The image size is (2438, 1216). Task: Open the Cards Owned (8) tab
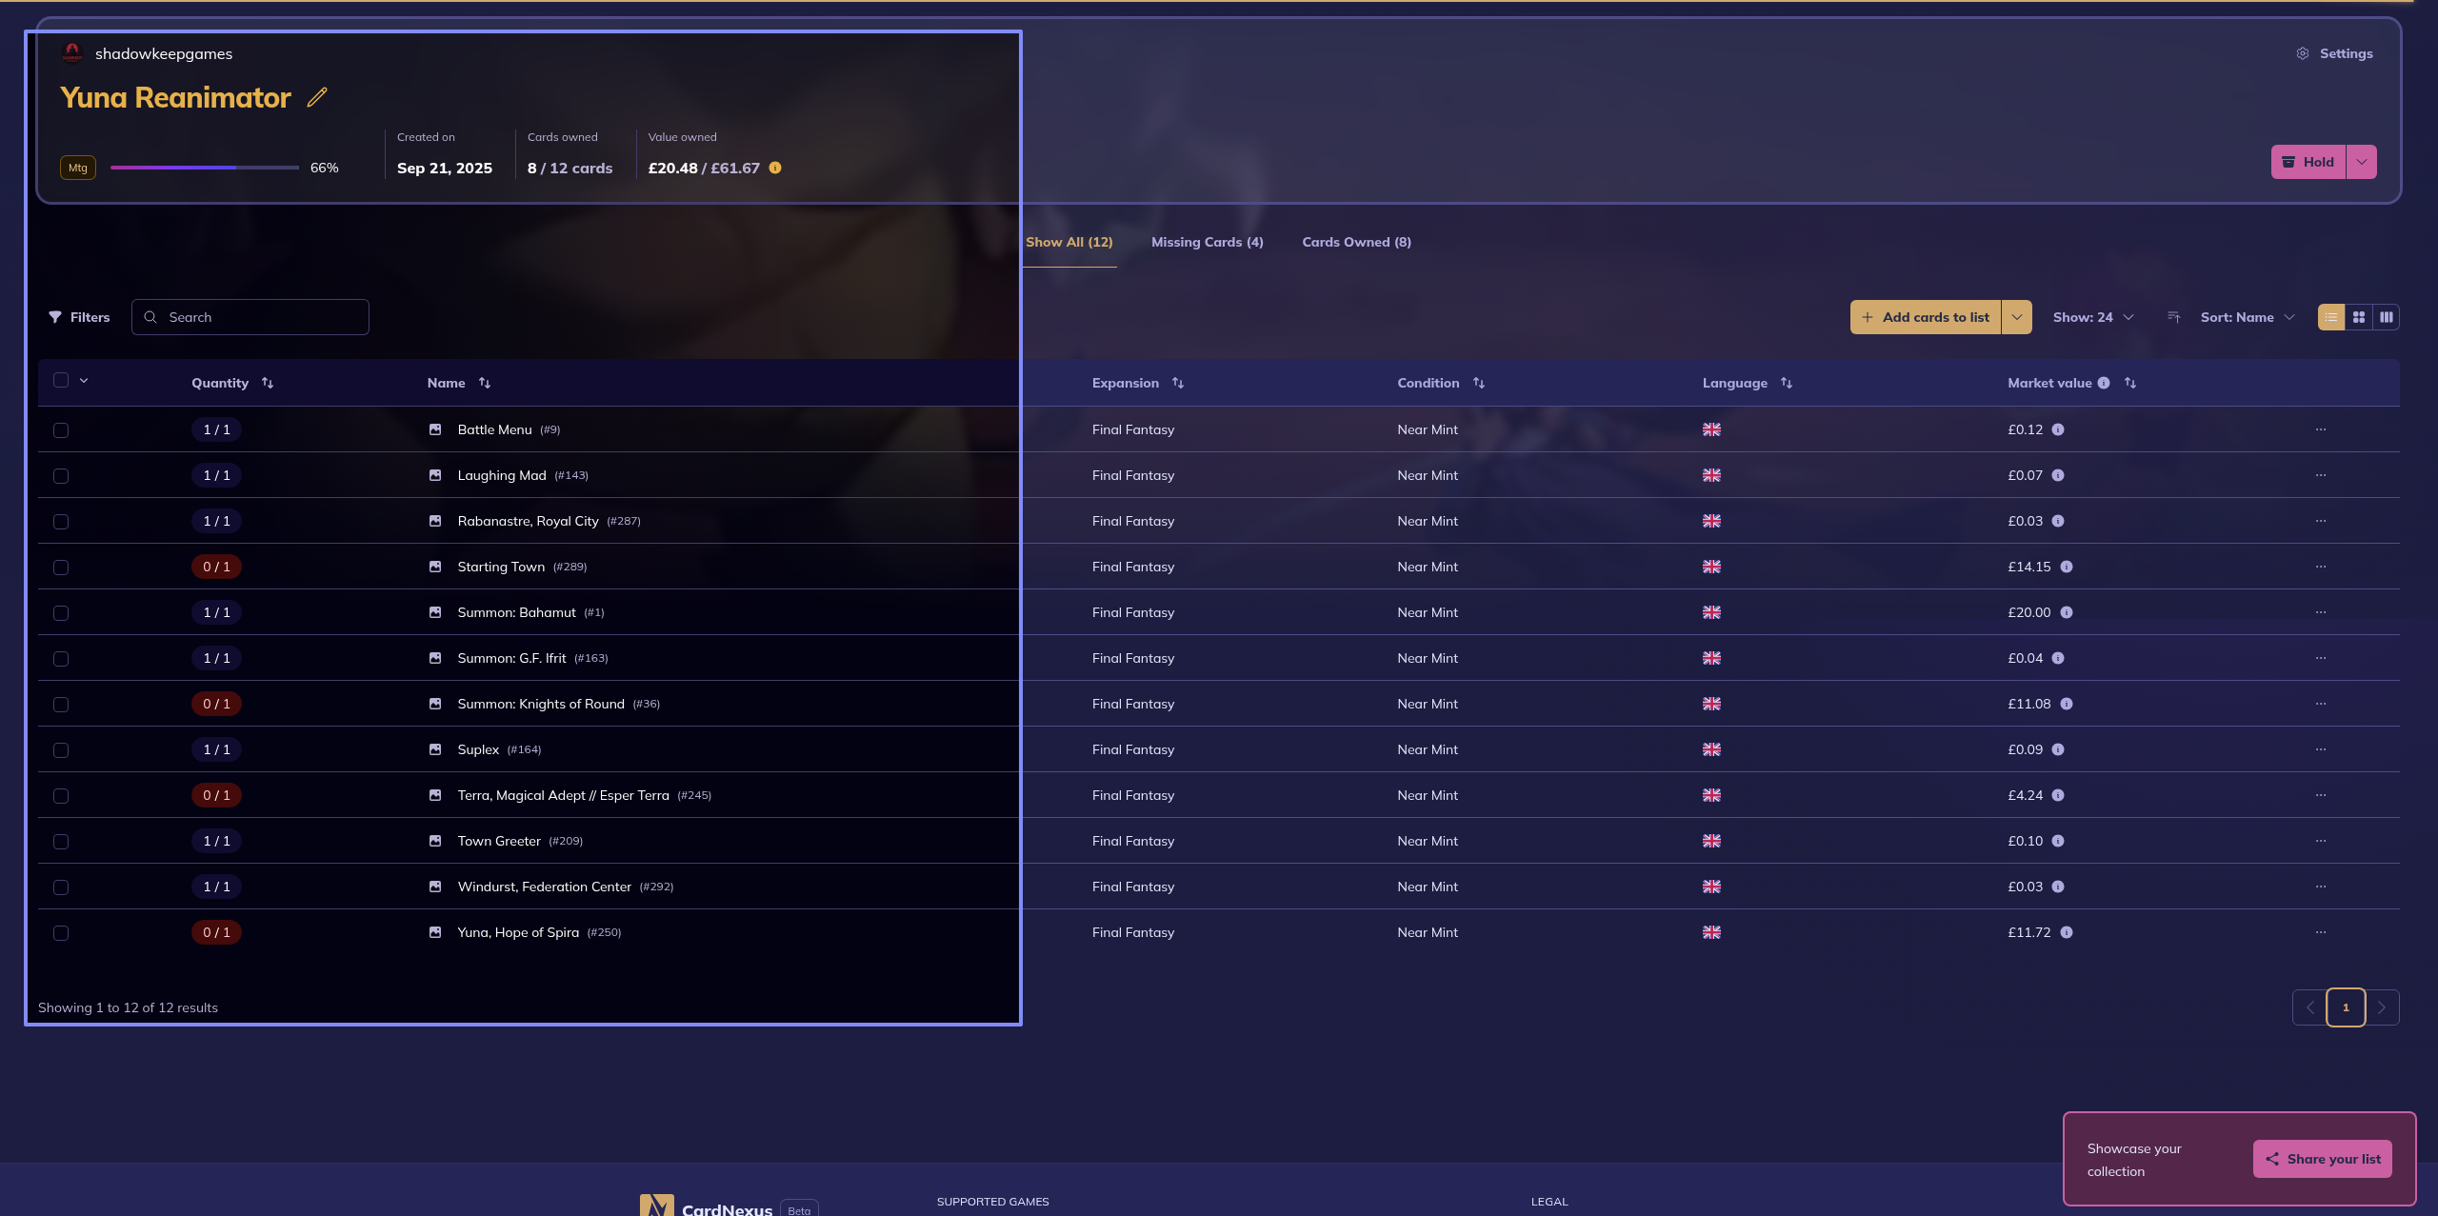coord(1356,242)
